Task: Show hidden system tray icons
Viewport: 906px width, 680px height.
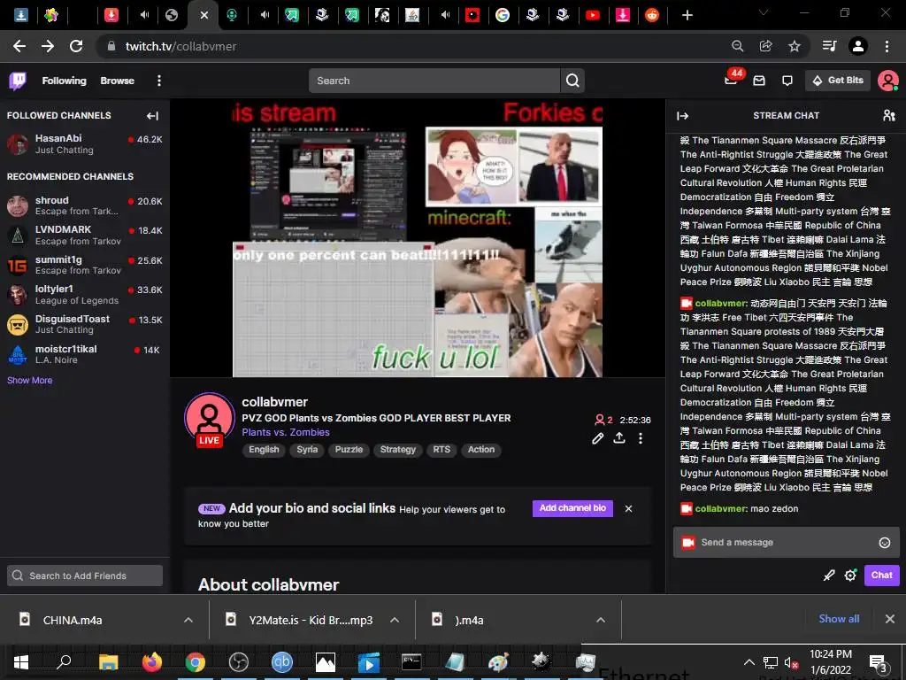Action: pyautogui.click(x=749, y=662)
